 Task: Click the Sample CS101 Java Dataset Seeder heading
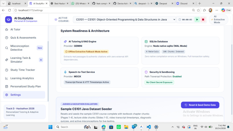coord(86,109)
